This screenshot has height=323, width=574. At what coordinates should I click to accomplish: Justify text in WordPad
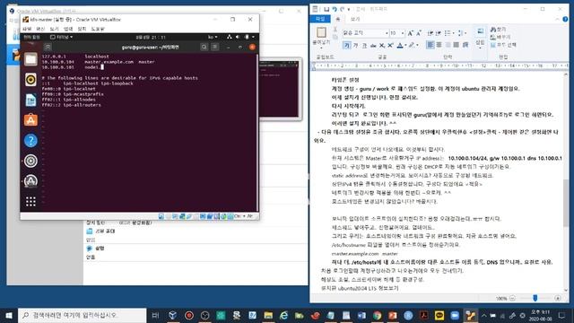(x=457, y=45)
